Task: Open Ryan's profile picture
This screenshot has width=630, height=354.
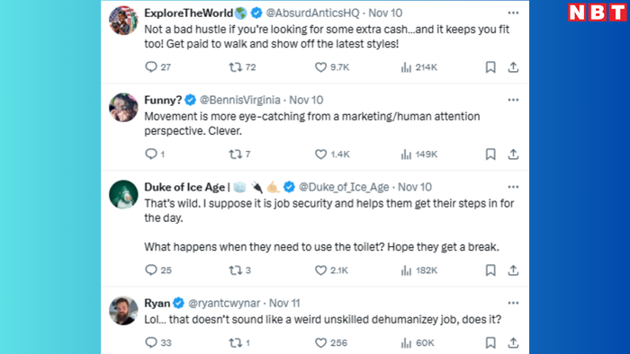Action: click(123, 311)
